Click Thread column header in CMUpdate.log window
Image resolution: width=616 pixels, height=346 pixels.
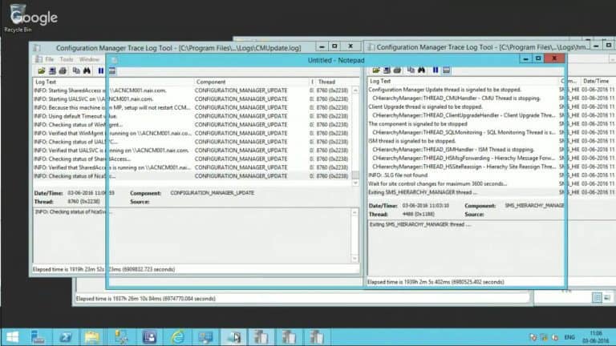coord(334,82)
